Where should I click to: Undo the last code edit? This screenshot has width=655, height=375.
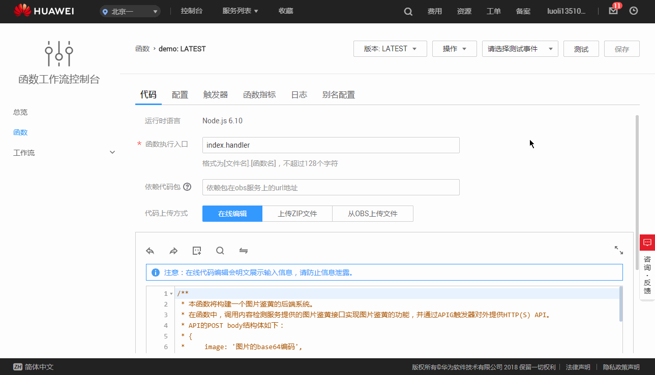click(150, 251)
